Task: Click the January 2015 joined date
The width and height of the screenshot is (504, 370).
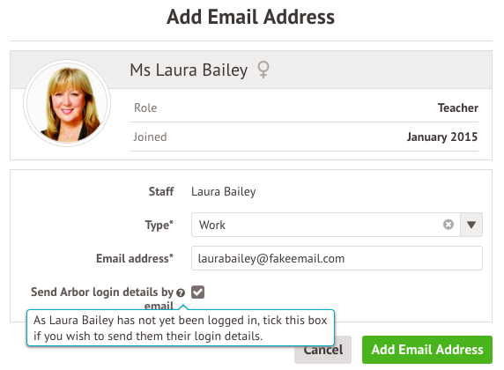Action: [442, 137]
